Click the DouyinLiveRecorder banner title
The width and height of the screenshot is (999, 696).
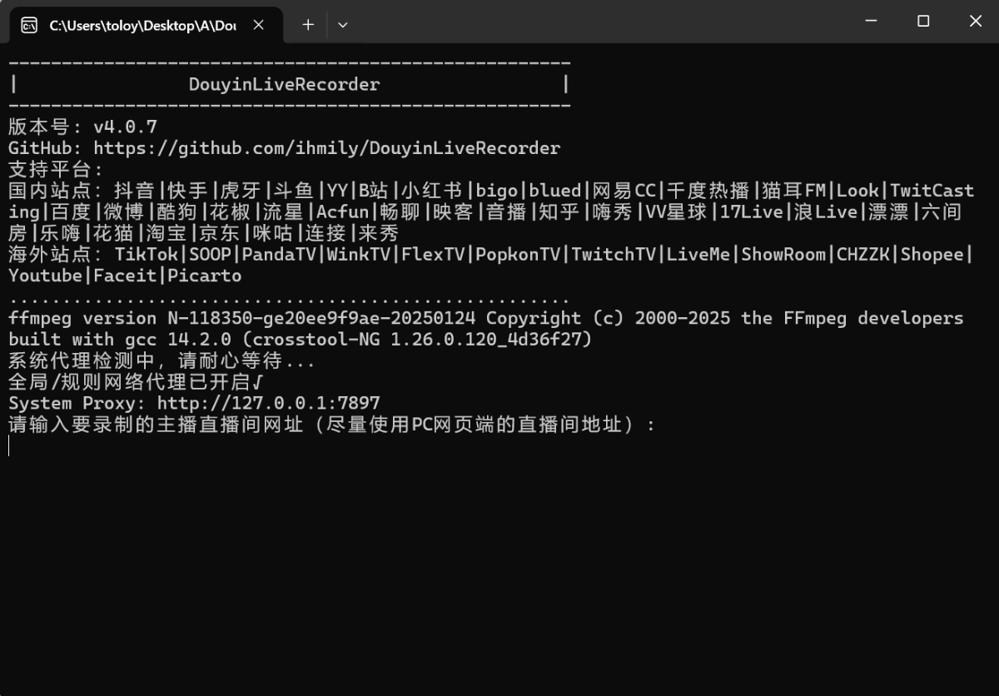(284, 84)
